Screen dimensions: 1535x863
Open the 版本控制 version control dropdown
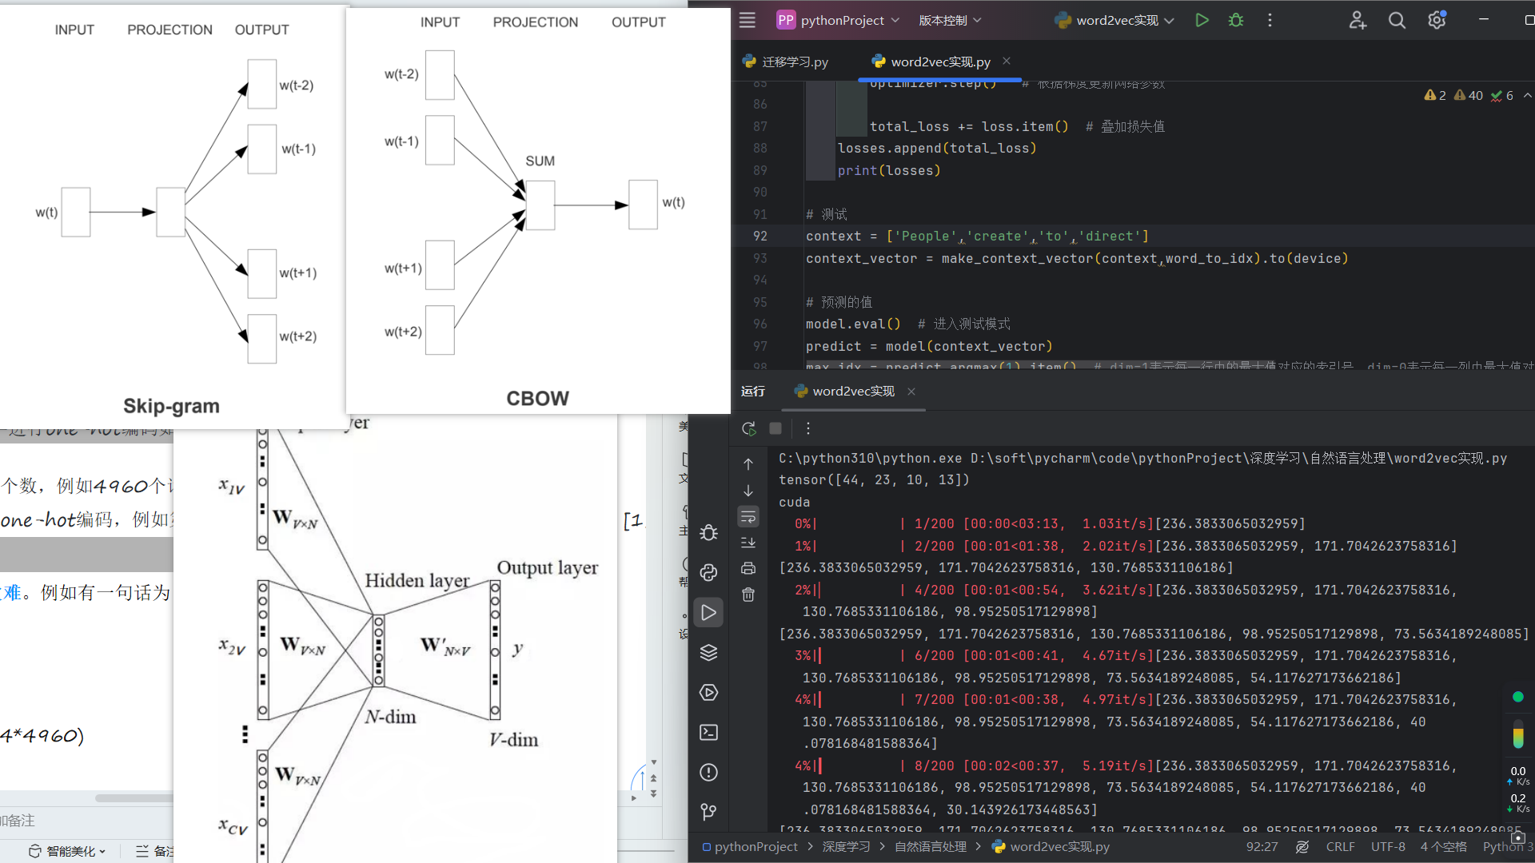pyautogui.click(x=950, y=21)
